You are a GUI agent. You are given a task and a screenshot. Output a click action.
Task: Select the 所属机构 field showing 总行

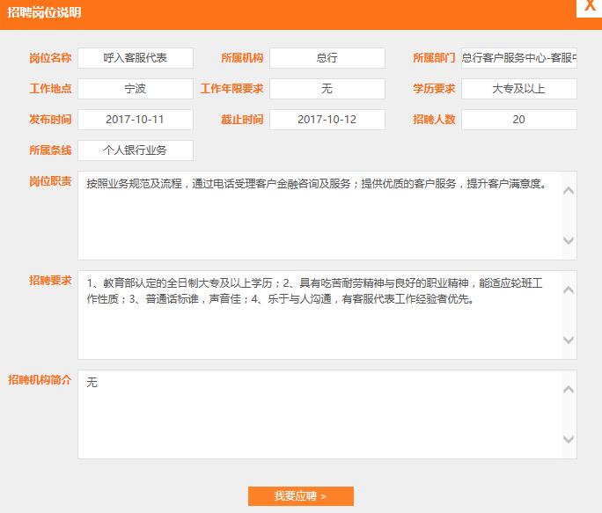tap(327, 58)
